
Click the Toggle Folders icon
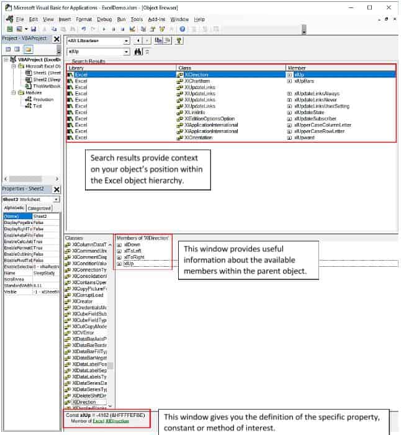click(x=29, y=50)
